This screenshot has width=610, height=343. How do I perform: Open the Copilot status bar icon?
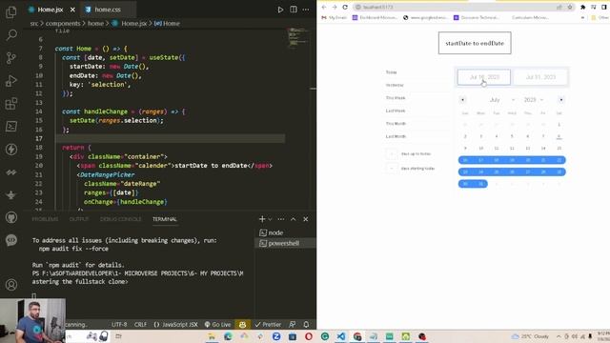243,324
